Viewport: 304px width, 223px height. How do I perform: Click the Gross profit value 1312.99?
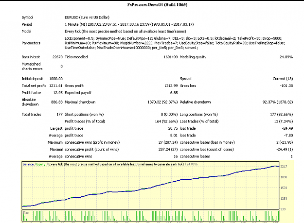pos(171,86)
